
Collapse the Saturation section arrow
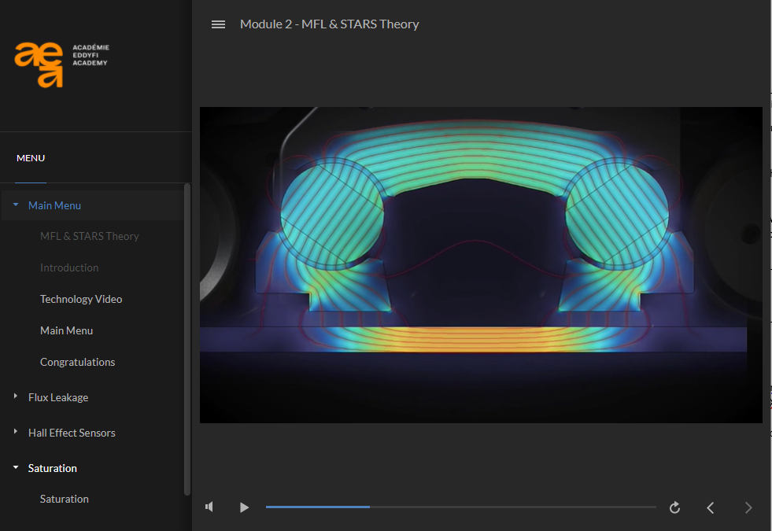pyautogui.click(x=16, y=467)
